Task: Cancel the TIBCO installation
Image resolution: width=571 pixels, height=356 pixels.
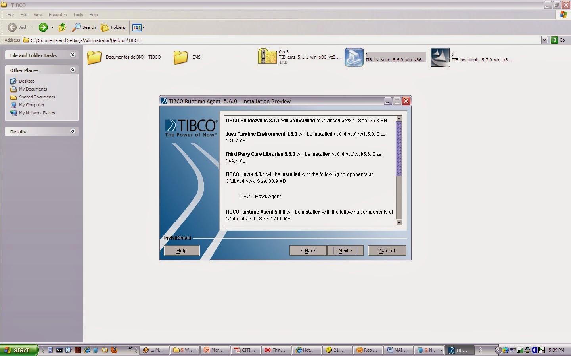Action: coord(387,250)
